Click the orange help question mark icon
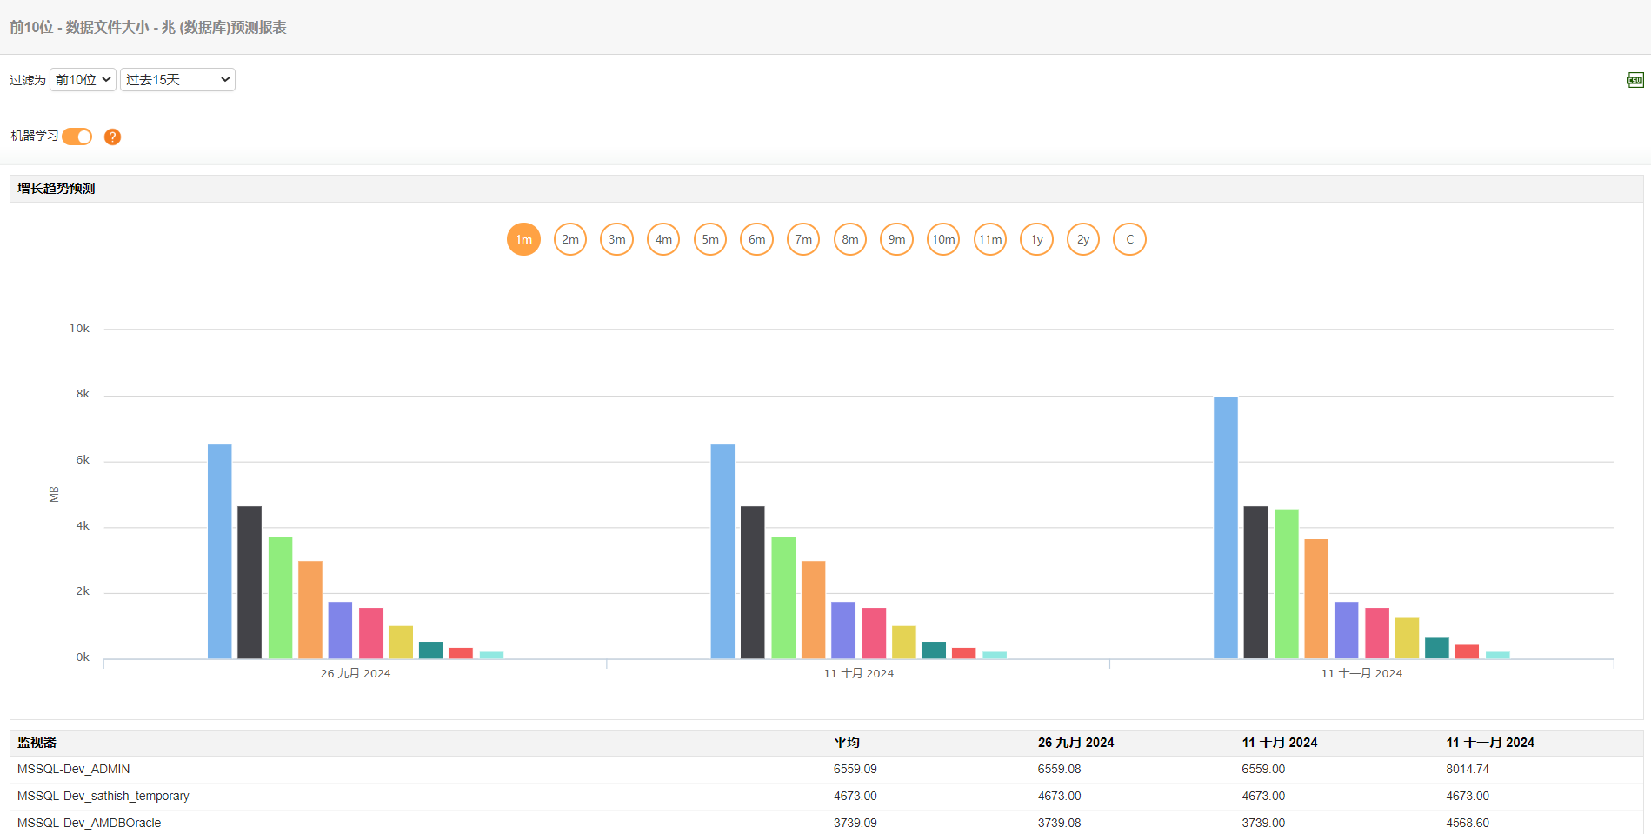 [x=112, y=137]
